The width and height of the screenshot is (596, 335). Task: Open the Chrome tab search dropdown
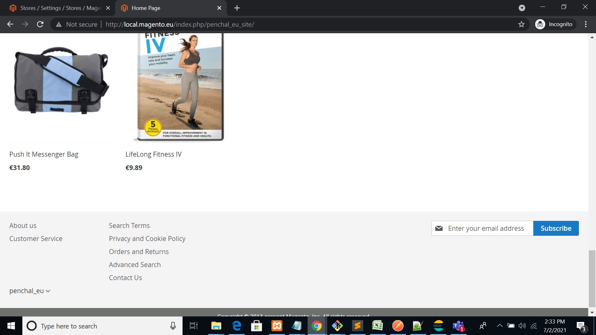tap(522, 8)
